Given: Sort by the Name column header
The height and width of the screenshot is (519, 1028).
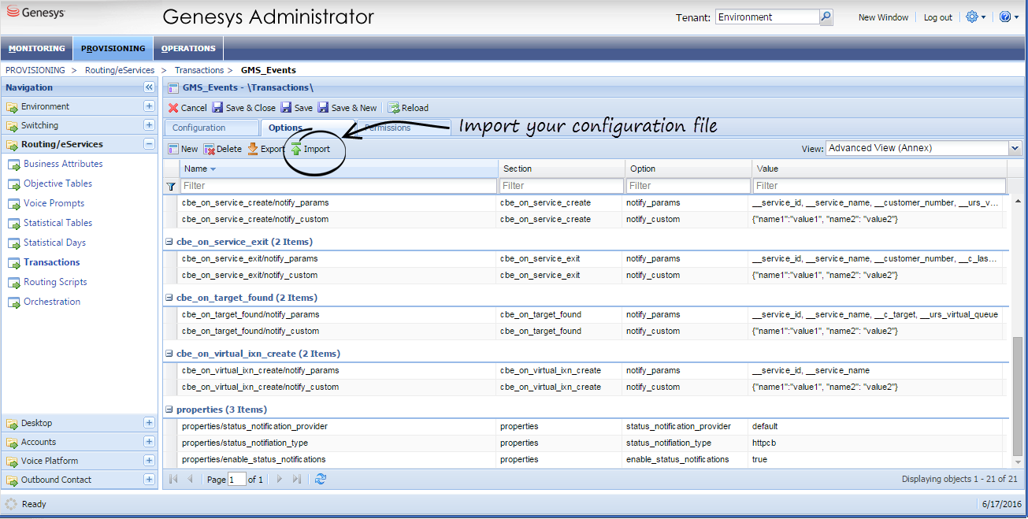Looking at the screenshot, I should point(338,169).
